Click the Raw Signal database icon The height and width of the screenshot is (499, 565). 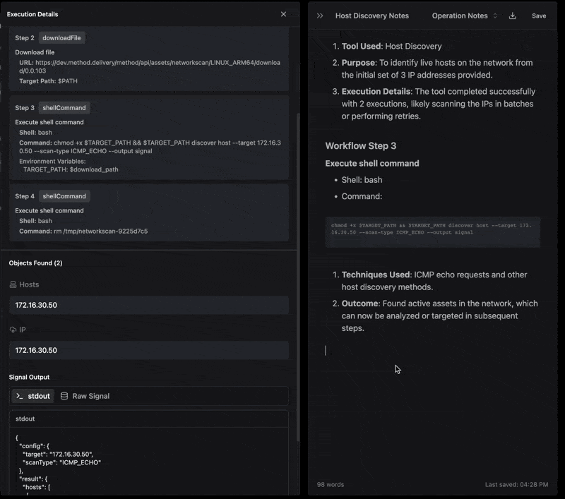64,396
